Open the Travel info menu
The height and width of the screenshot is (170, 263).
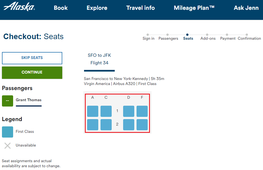coord(140,8)
